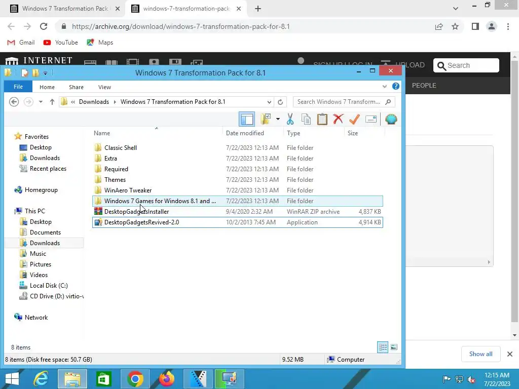
Task: Open CD Drive (D:) virtio
Action: [56, 296]
